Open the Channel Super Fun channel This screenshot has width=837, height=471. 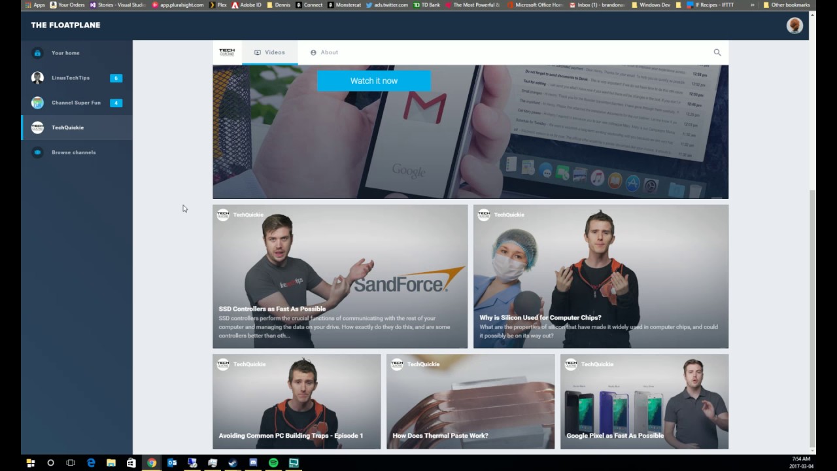point(77,103)
